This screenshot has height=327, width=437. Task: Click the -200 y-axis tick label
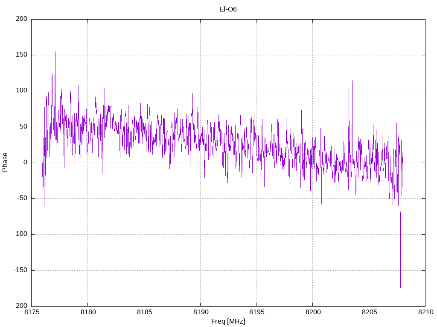click(x=20, y=306)
